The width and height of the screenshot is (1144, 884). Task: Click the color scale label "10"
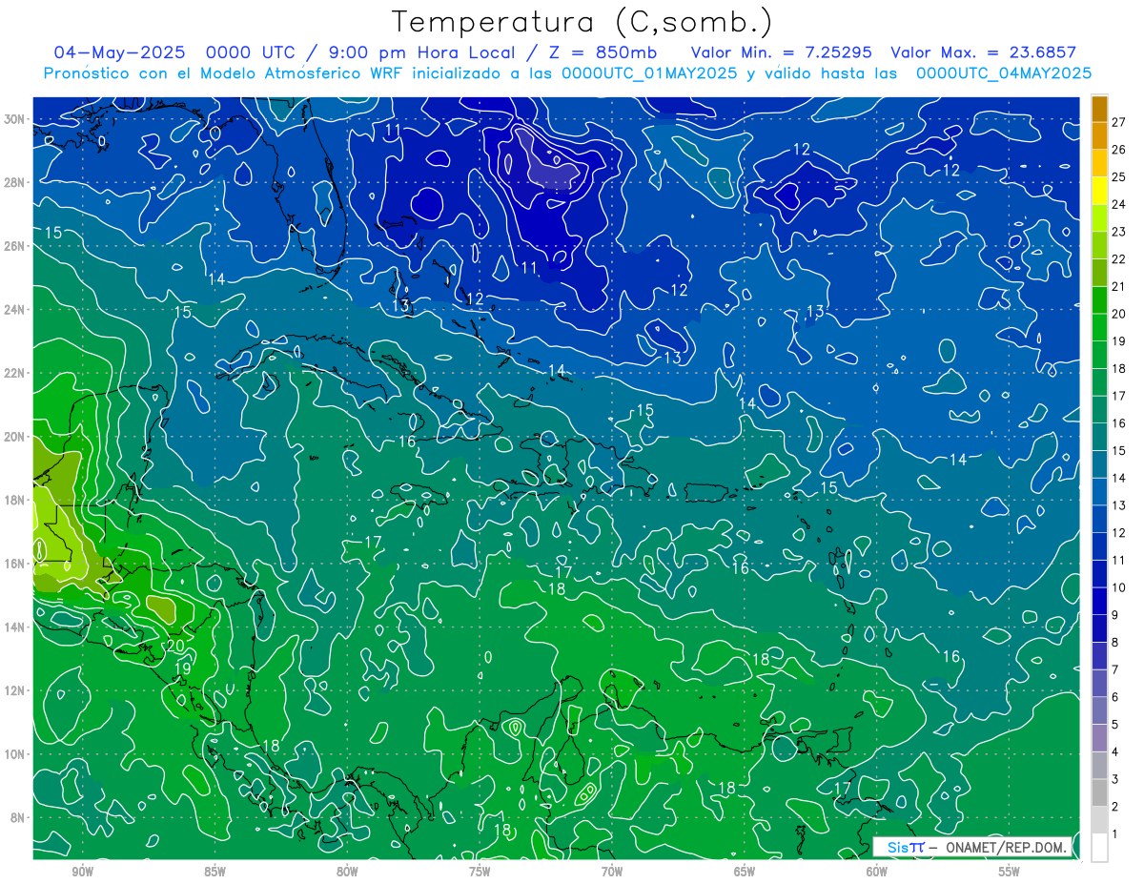tap(1119, 587)
